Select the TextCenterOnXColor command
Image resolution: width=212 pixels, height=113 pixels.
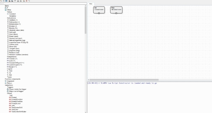point(18,112)
